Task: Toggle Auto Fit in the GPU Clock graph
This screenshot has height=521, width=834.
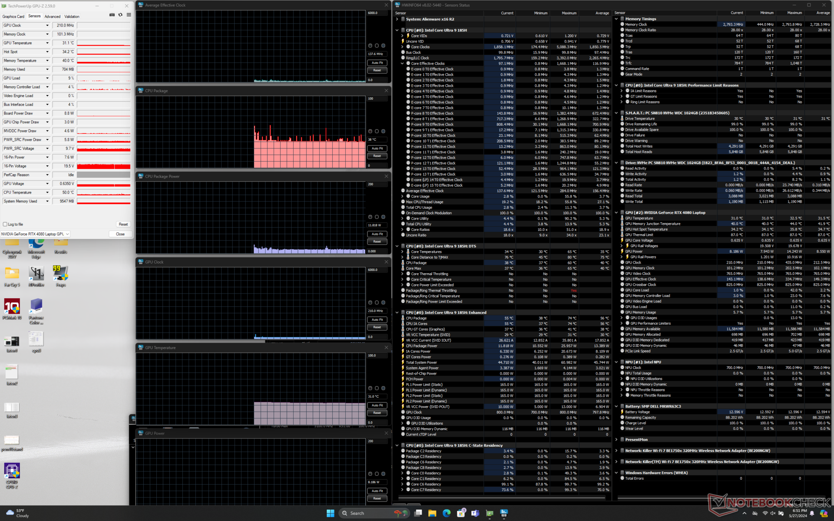Action: click(x=377, y=320)
